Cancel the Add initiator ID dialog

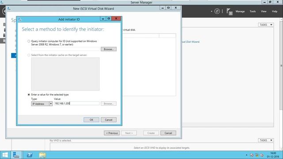109,120
